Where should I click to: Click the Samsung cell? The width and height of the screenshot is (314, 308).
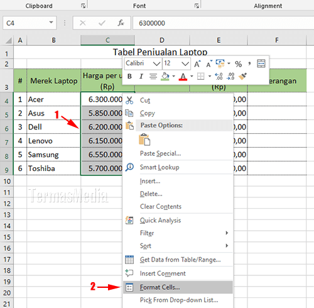[53, 155]
